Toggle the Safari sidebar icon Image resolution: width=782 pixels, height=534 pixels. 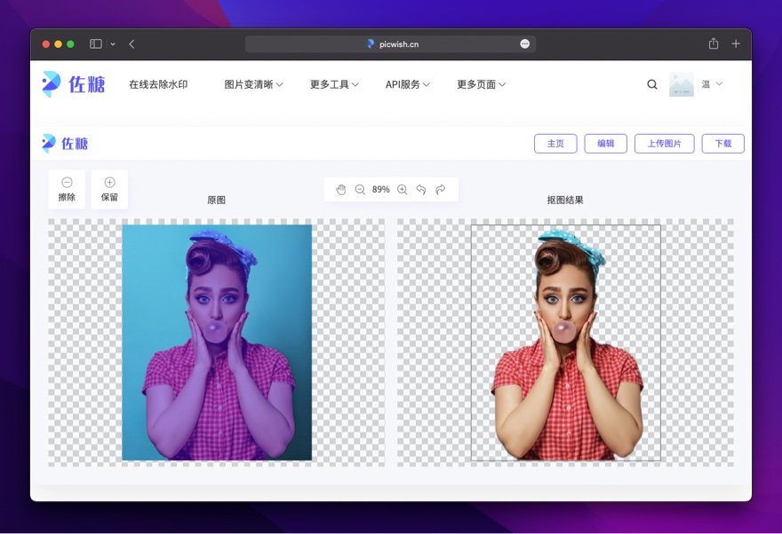(x=96, y=43)
